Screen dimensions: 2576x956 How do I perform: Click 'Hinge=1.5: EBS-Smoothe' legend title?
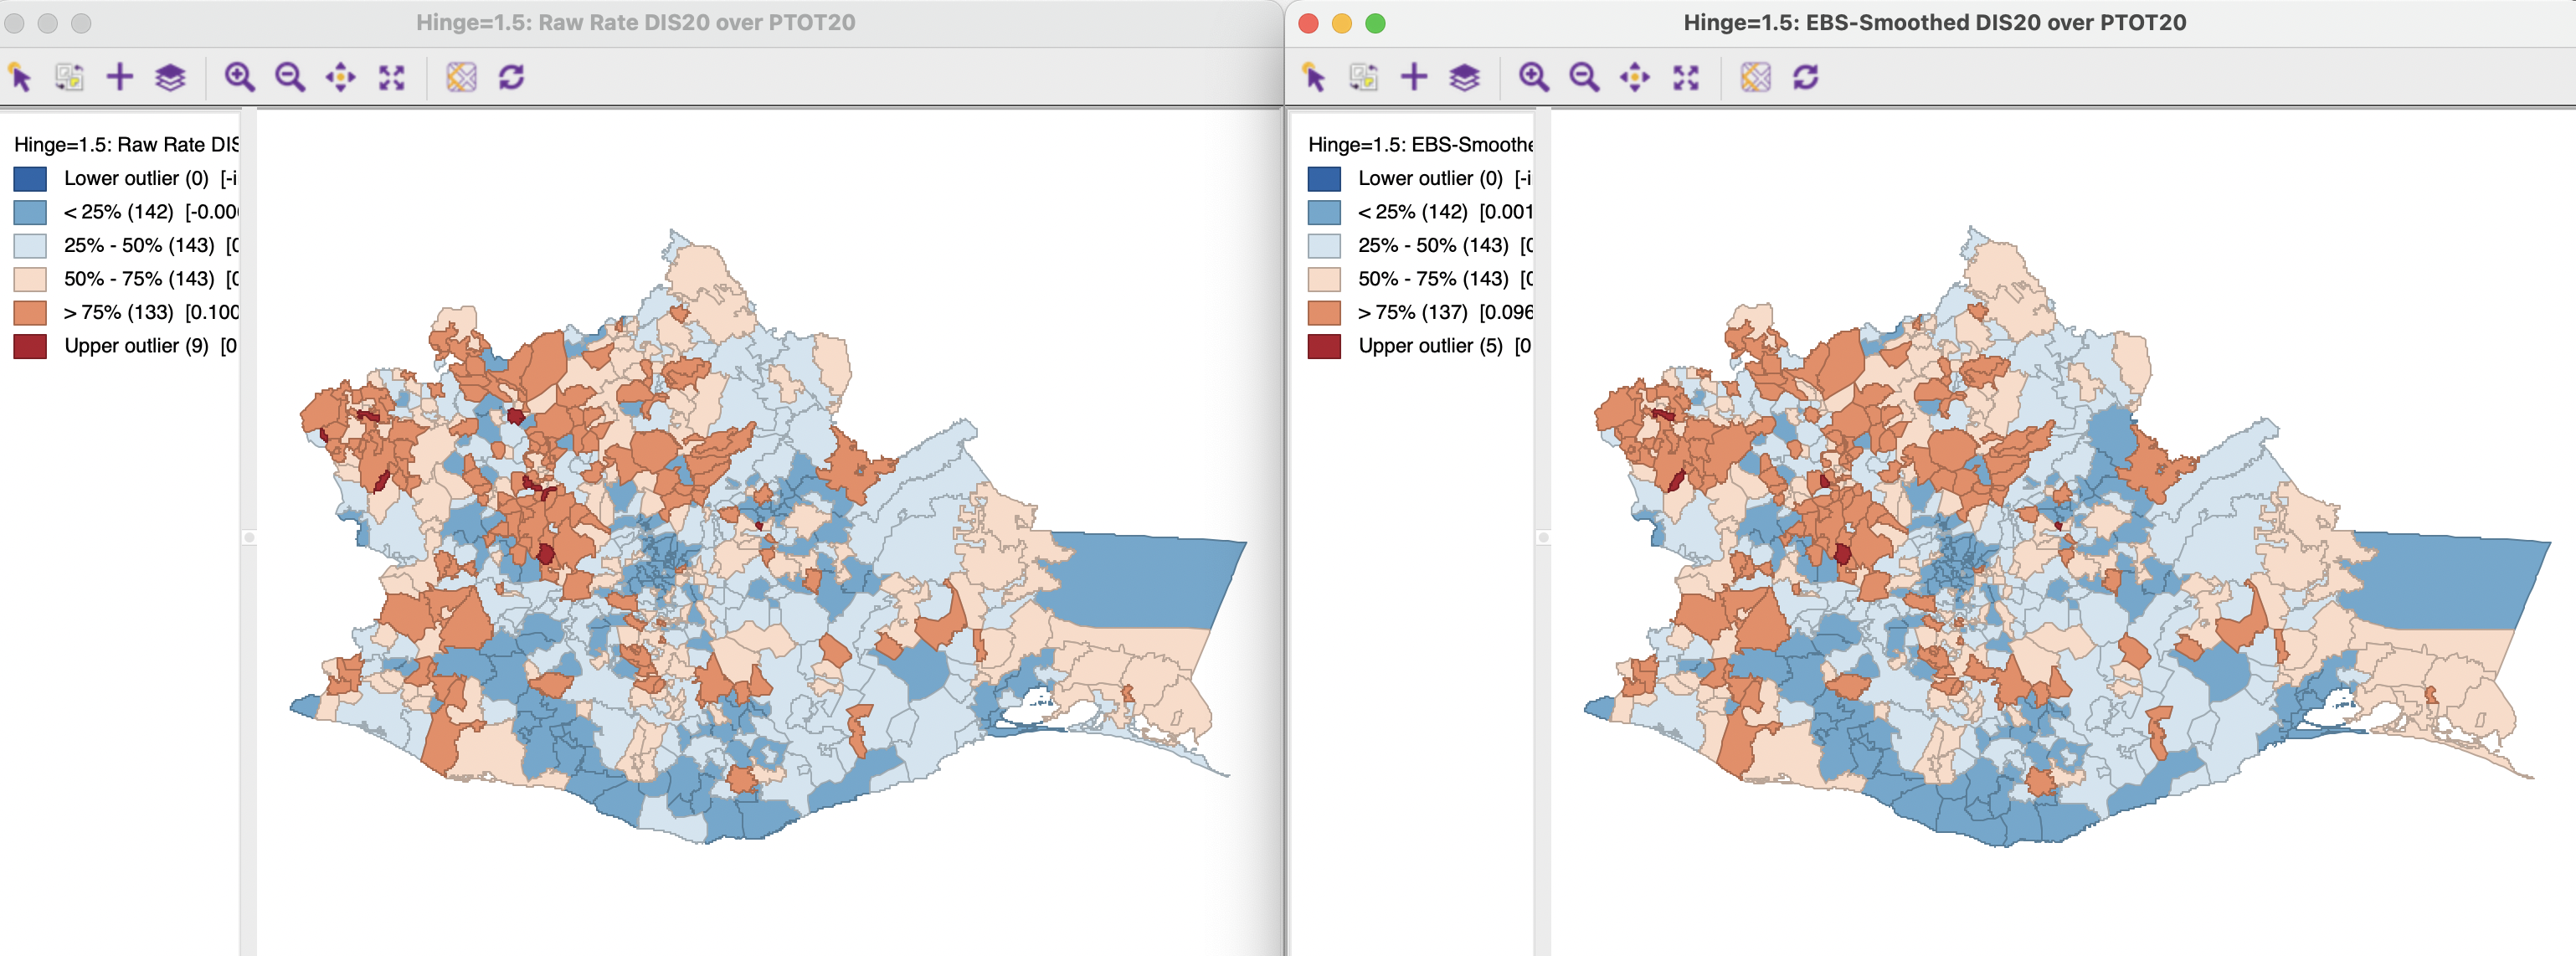click(x=1420, y=145)
